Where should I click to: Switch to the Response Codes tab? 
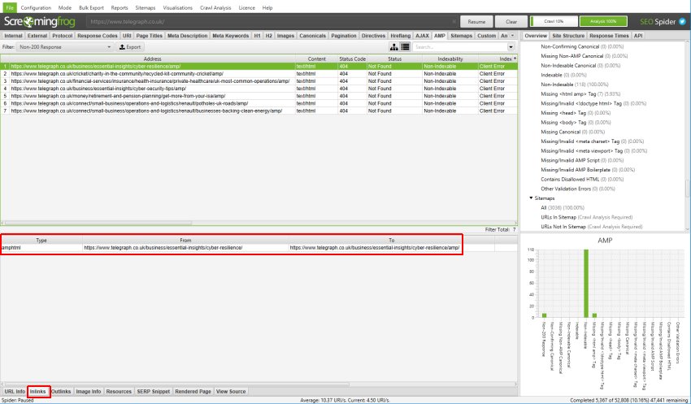[x=98, y=36]
